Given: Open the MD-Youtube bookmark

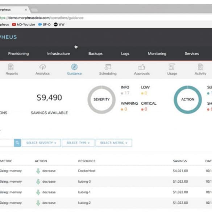Looking at the screenshot, I should pos(24,25).
